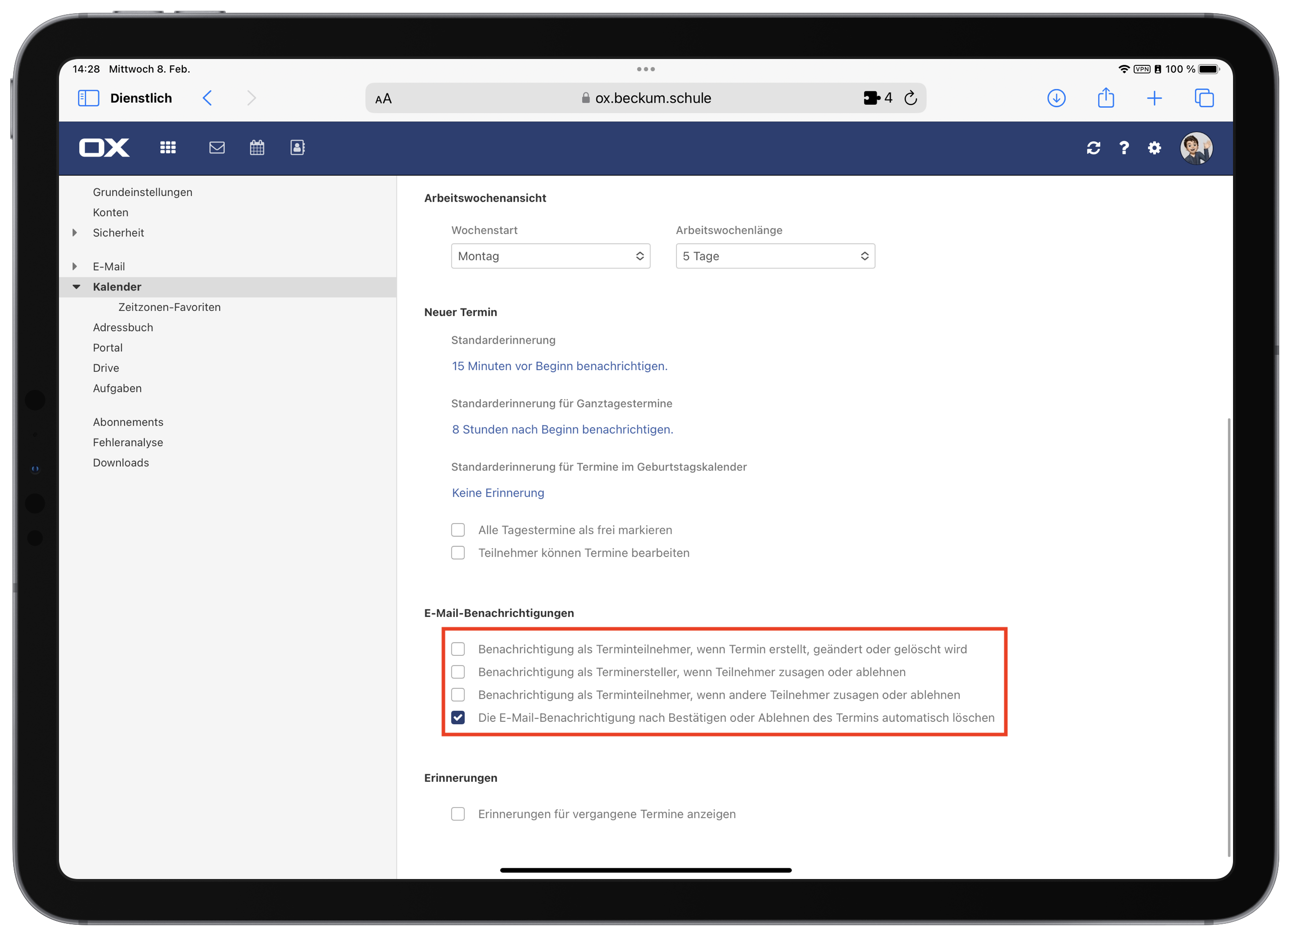The height and width of the screenshot is (938, 1293).
Task: Tap the Safari forward arrow
Action: point(251,98)
